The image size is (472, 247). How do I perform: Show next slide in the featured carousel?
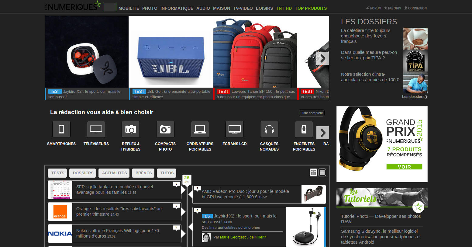(322, 58)
